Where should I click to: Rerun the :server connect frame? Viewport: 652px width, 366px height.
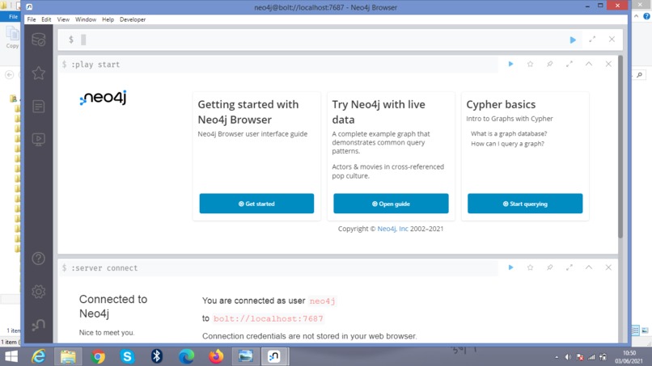tap(510, 267)
